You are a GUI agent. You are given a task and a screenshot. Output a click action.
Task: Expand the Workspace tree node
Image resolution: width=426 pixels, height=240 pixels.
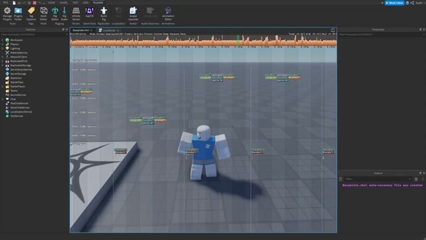click(x=3, y=40)
